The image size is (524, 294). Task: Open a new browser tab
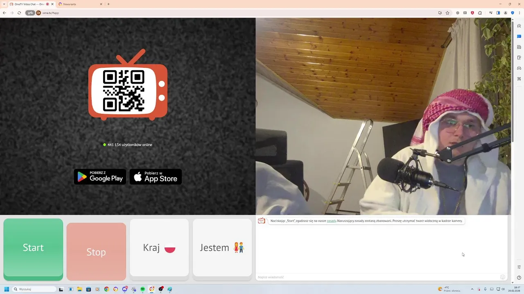tap(108, 4)
